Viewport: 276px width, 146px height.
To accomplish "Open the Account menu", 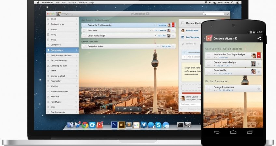I will (72, 3).
